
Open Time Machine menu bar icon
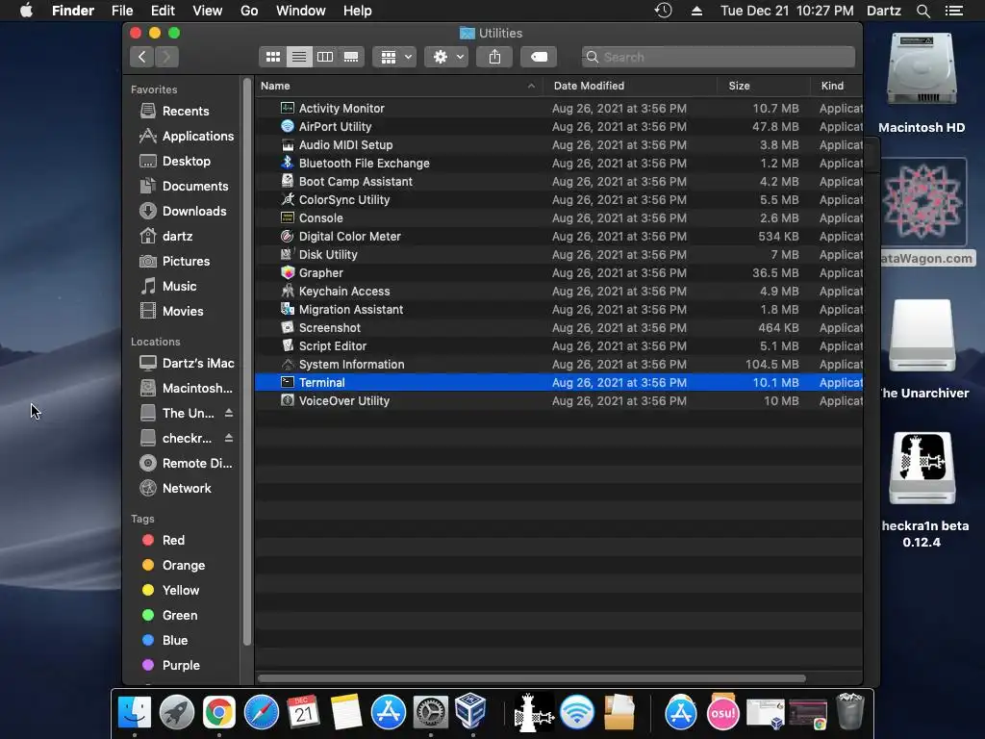click(x=664, y=10)
